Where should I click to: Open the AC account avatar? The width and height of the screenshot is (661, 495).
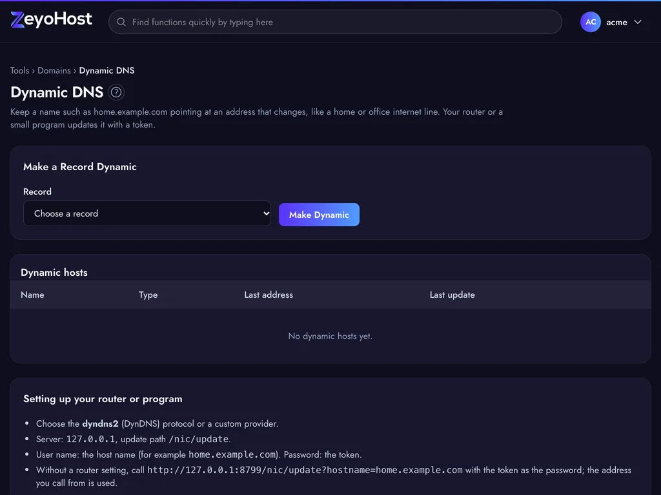click(x=590, y=22)
